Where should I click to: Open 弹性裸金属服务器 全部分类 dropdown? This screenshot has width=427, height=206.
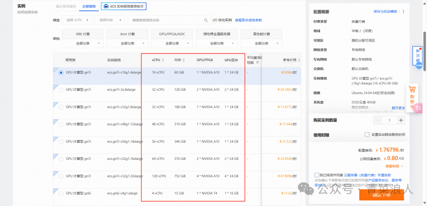click(x=217, y=43)
